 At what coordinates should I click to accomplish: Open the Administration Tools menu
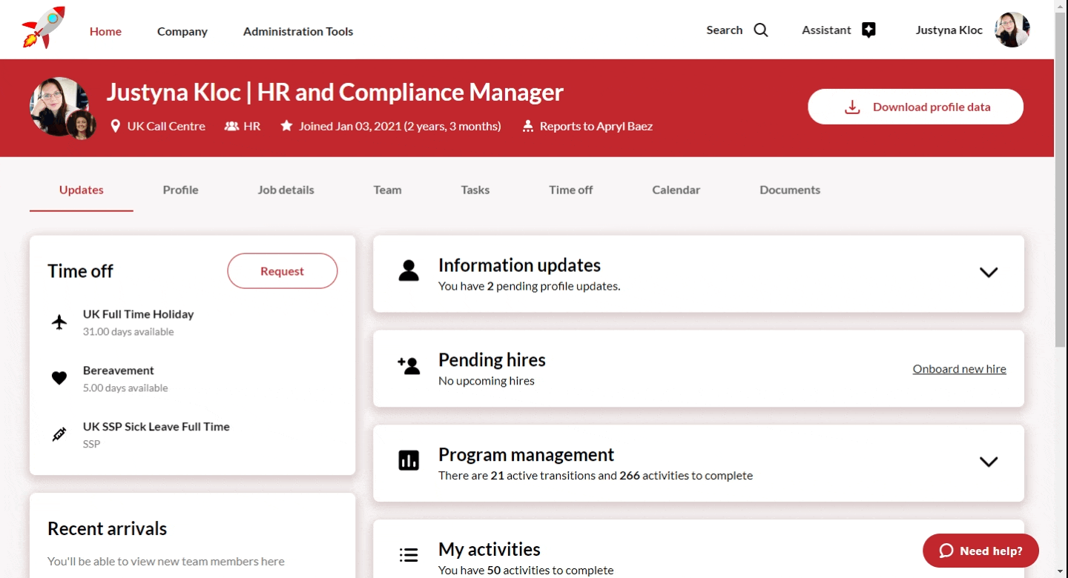[297, 31]
